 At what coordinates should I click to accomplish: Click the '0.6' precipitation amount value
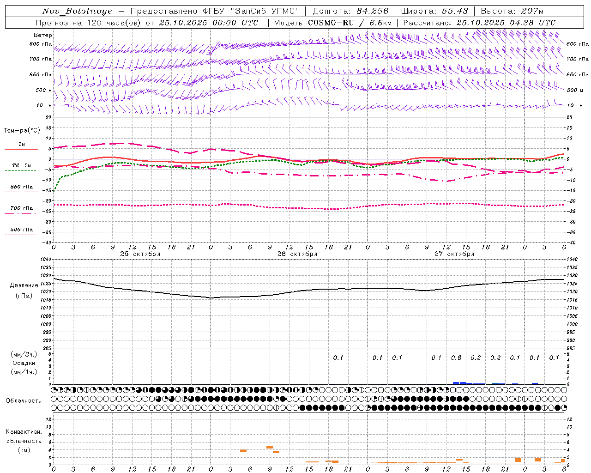(456, 358)
